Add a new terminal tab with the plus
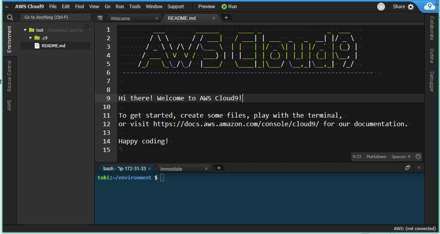The width and height of the screenshot is (440, 234). tap(218, 168)
